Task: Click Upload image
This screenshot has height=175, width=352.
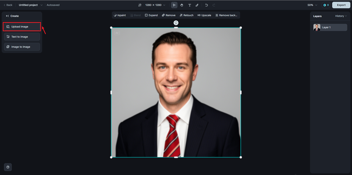Action: (22, 27)
